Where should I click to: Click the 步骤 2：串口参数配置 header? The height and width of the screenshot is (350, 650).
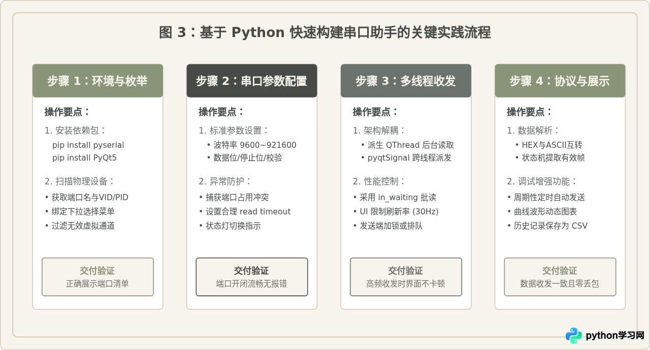[252, 81]
